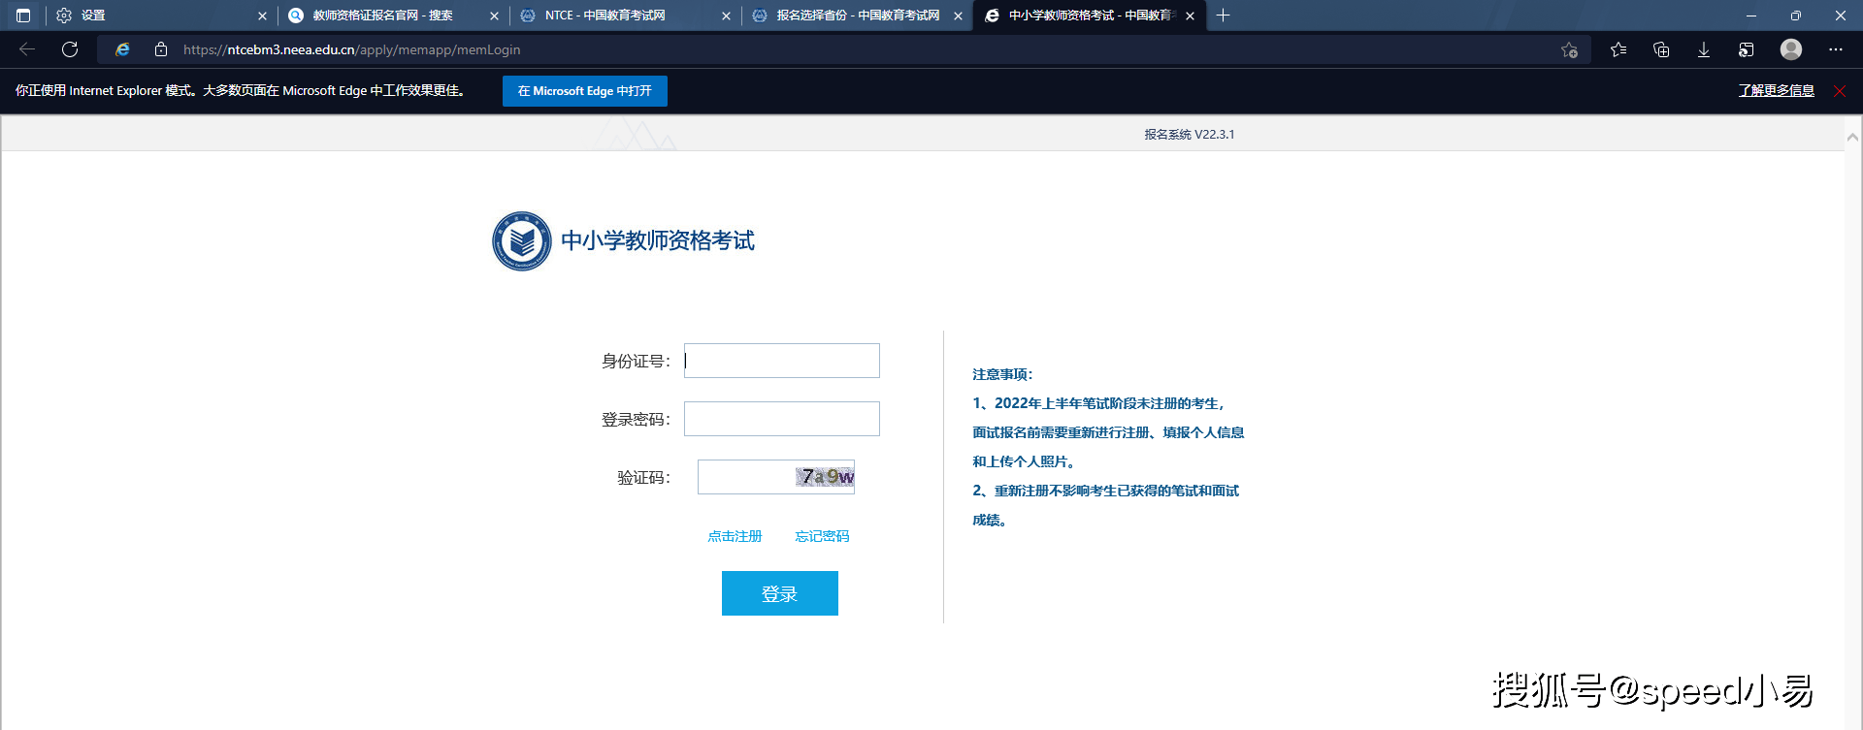Open the tab actions menu icon
1863x730 pixels.
pos(23,16)
